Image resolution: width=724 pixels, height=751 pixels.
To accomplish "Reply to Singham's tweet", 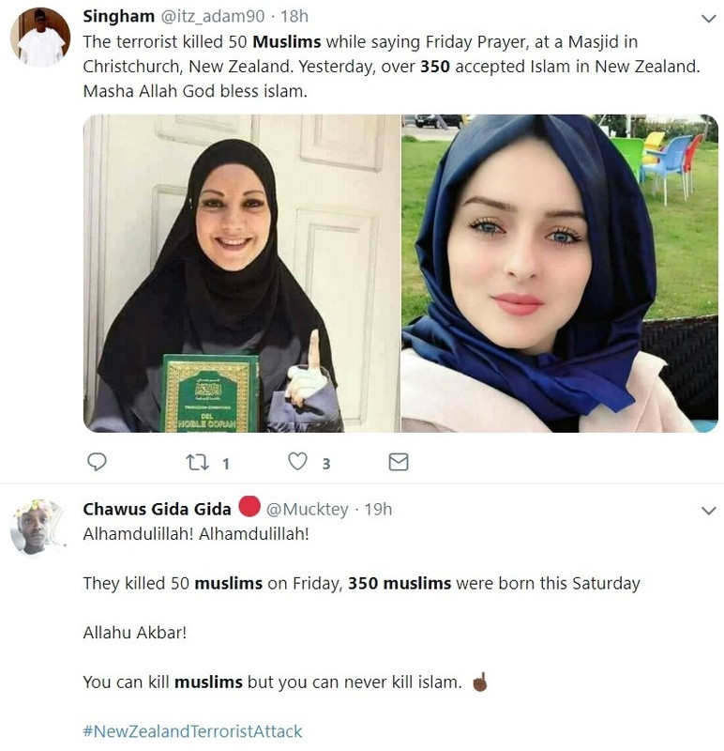I will point(97,462).
